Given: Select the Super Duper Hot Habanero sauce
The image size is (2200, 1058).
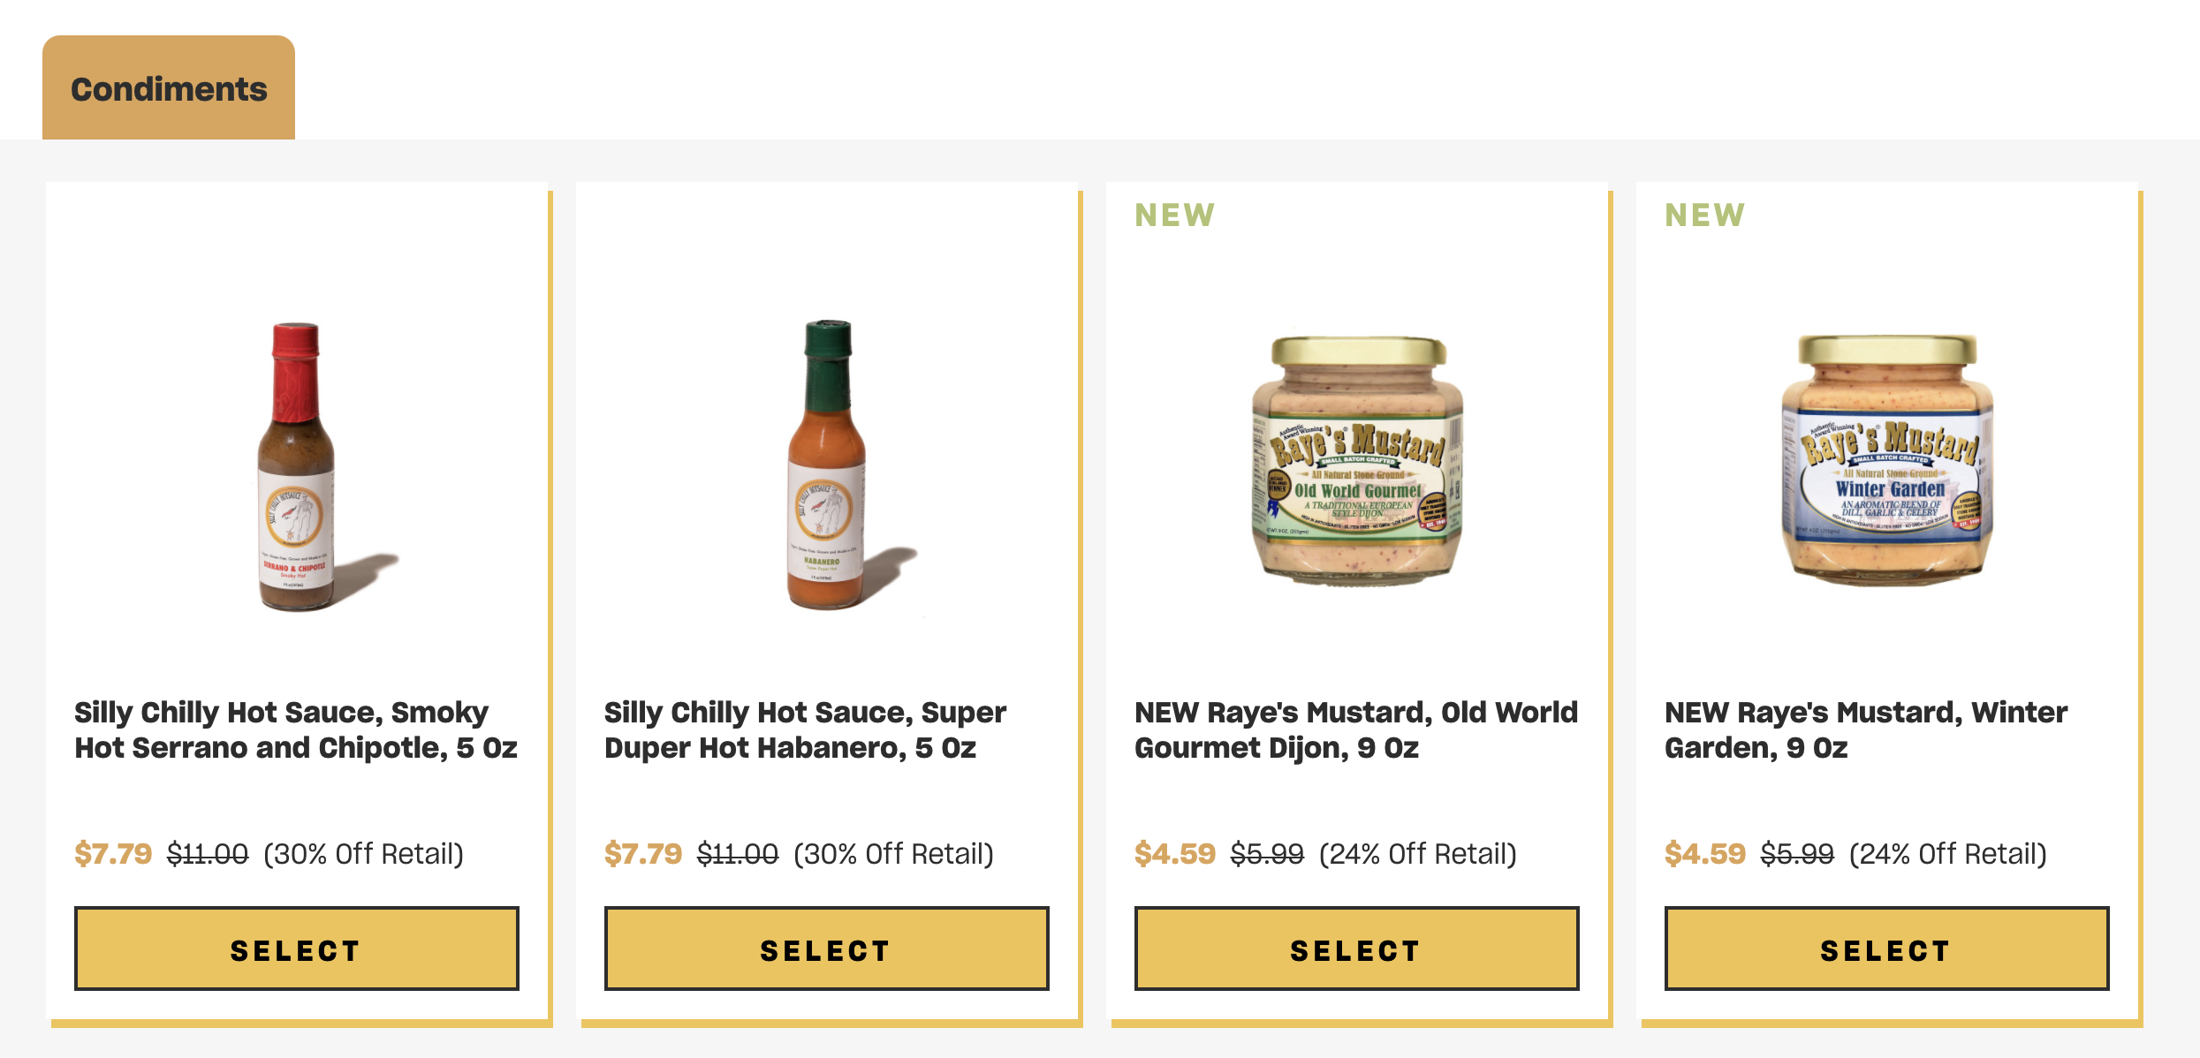Looking at the screenshot, I should click(x=826, y=949).
